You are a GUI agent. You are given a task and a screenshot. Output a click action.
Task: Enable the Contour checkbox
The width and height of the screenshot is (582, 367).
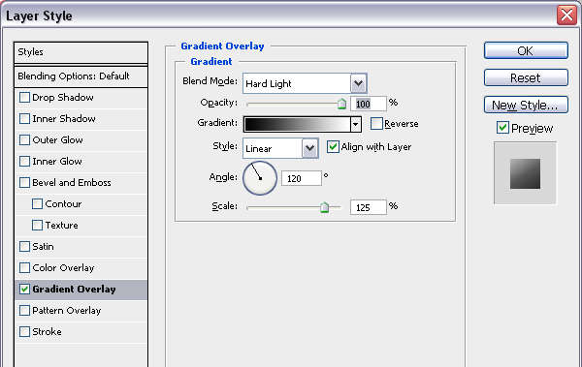37,204
